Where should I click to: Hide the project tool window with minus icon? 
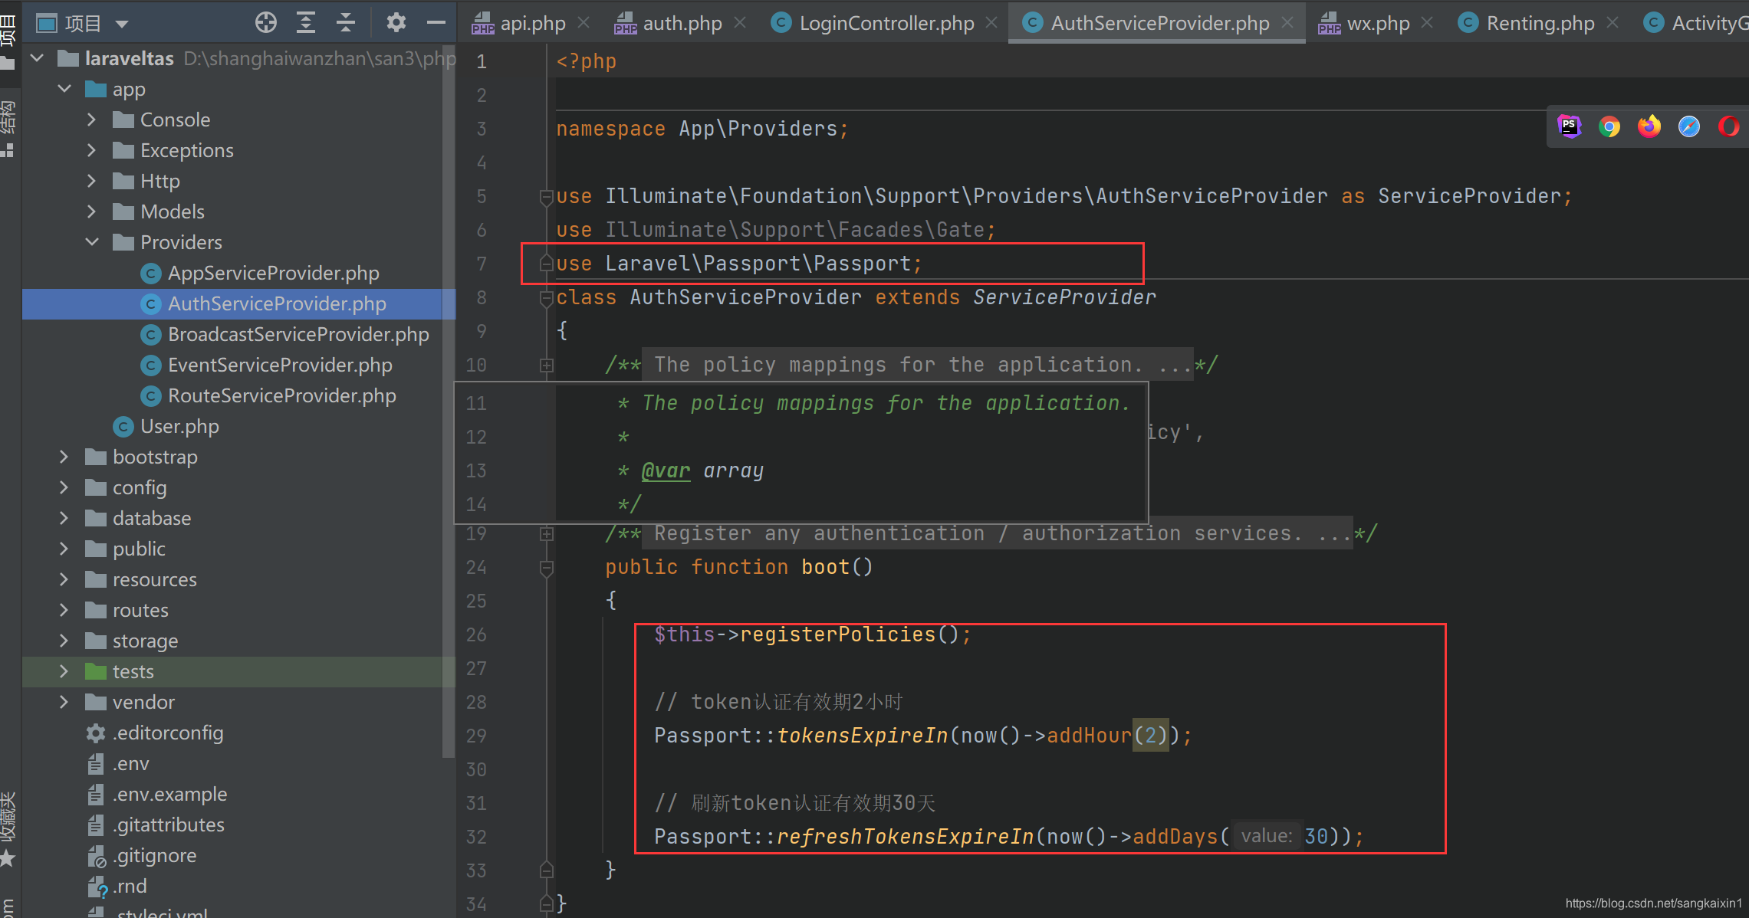tap(436, 23)
